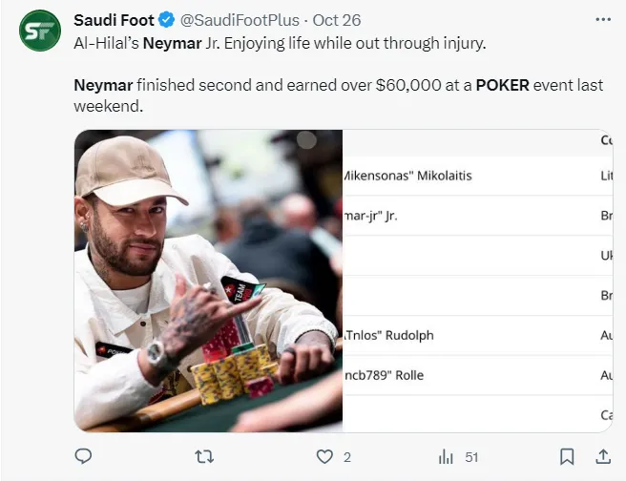Like the tweet with the heart icon
626x481 pixels.
point(324,457)
